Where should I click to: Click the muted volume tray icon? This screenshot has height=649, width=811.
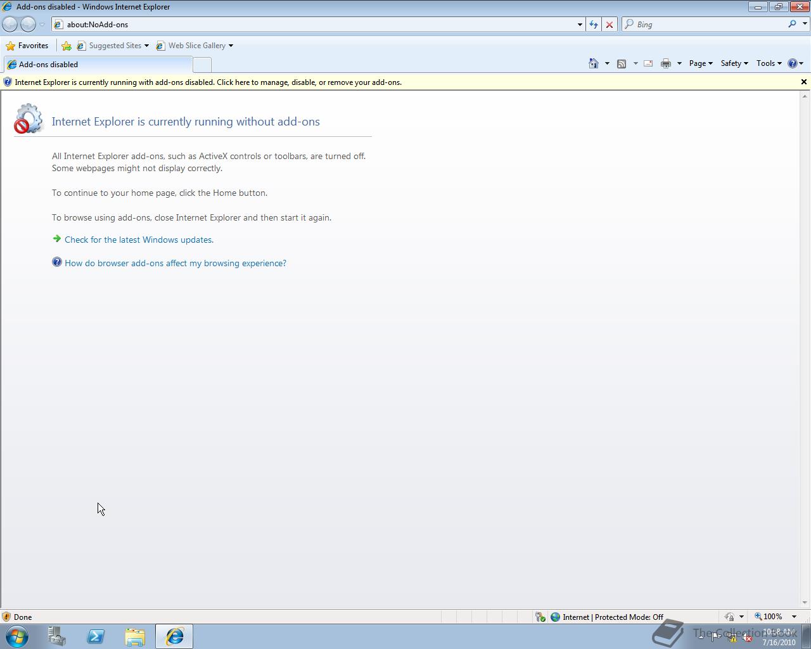click(748, 637)
